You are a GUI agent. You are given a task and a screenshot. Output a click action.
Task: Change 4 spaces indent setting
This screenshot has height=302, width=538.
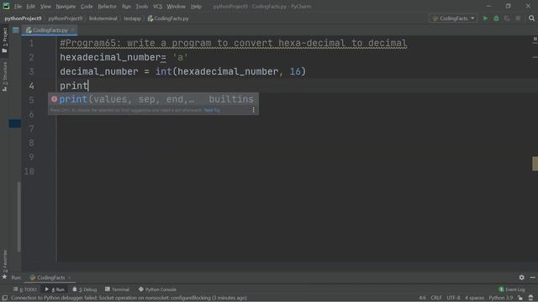[x=474, y=299]
